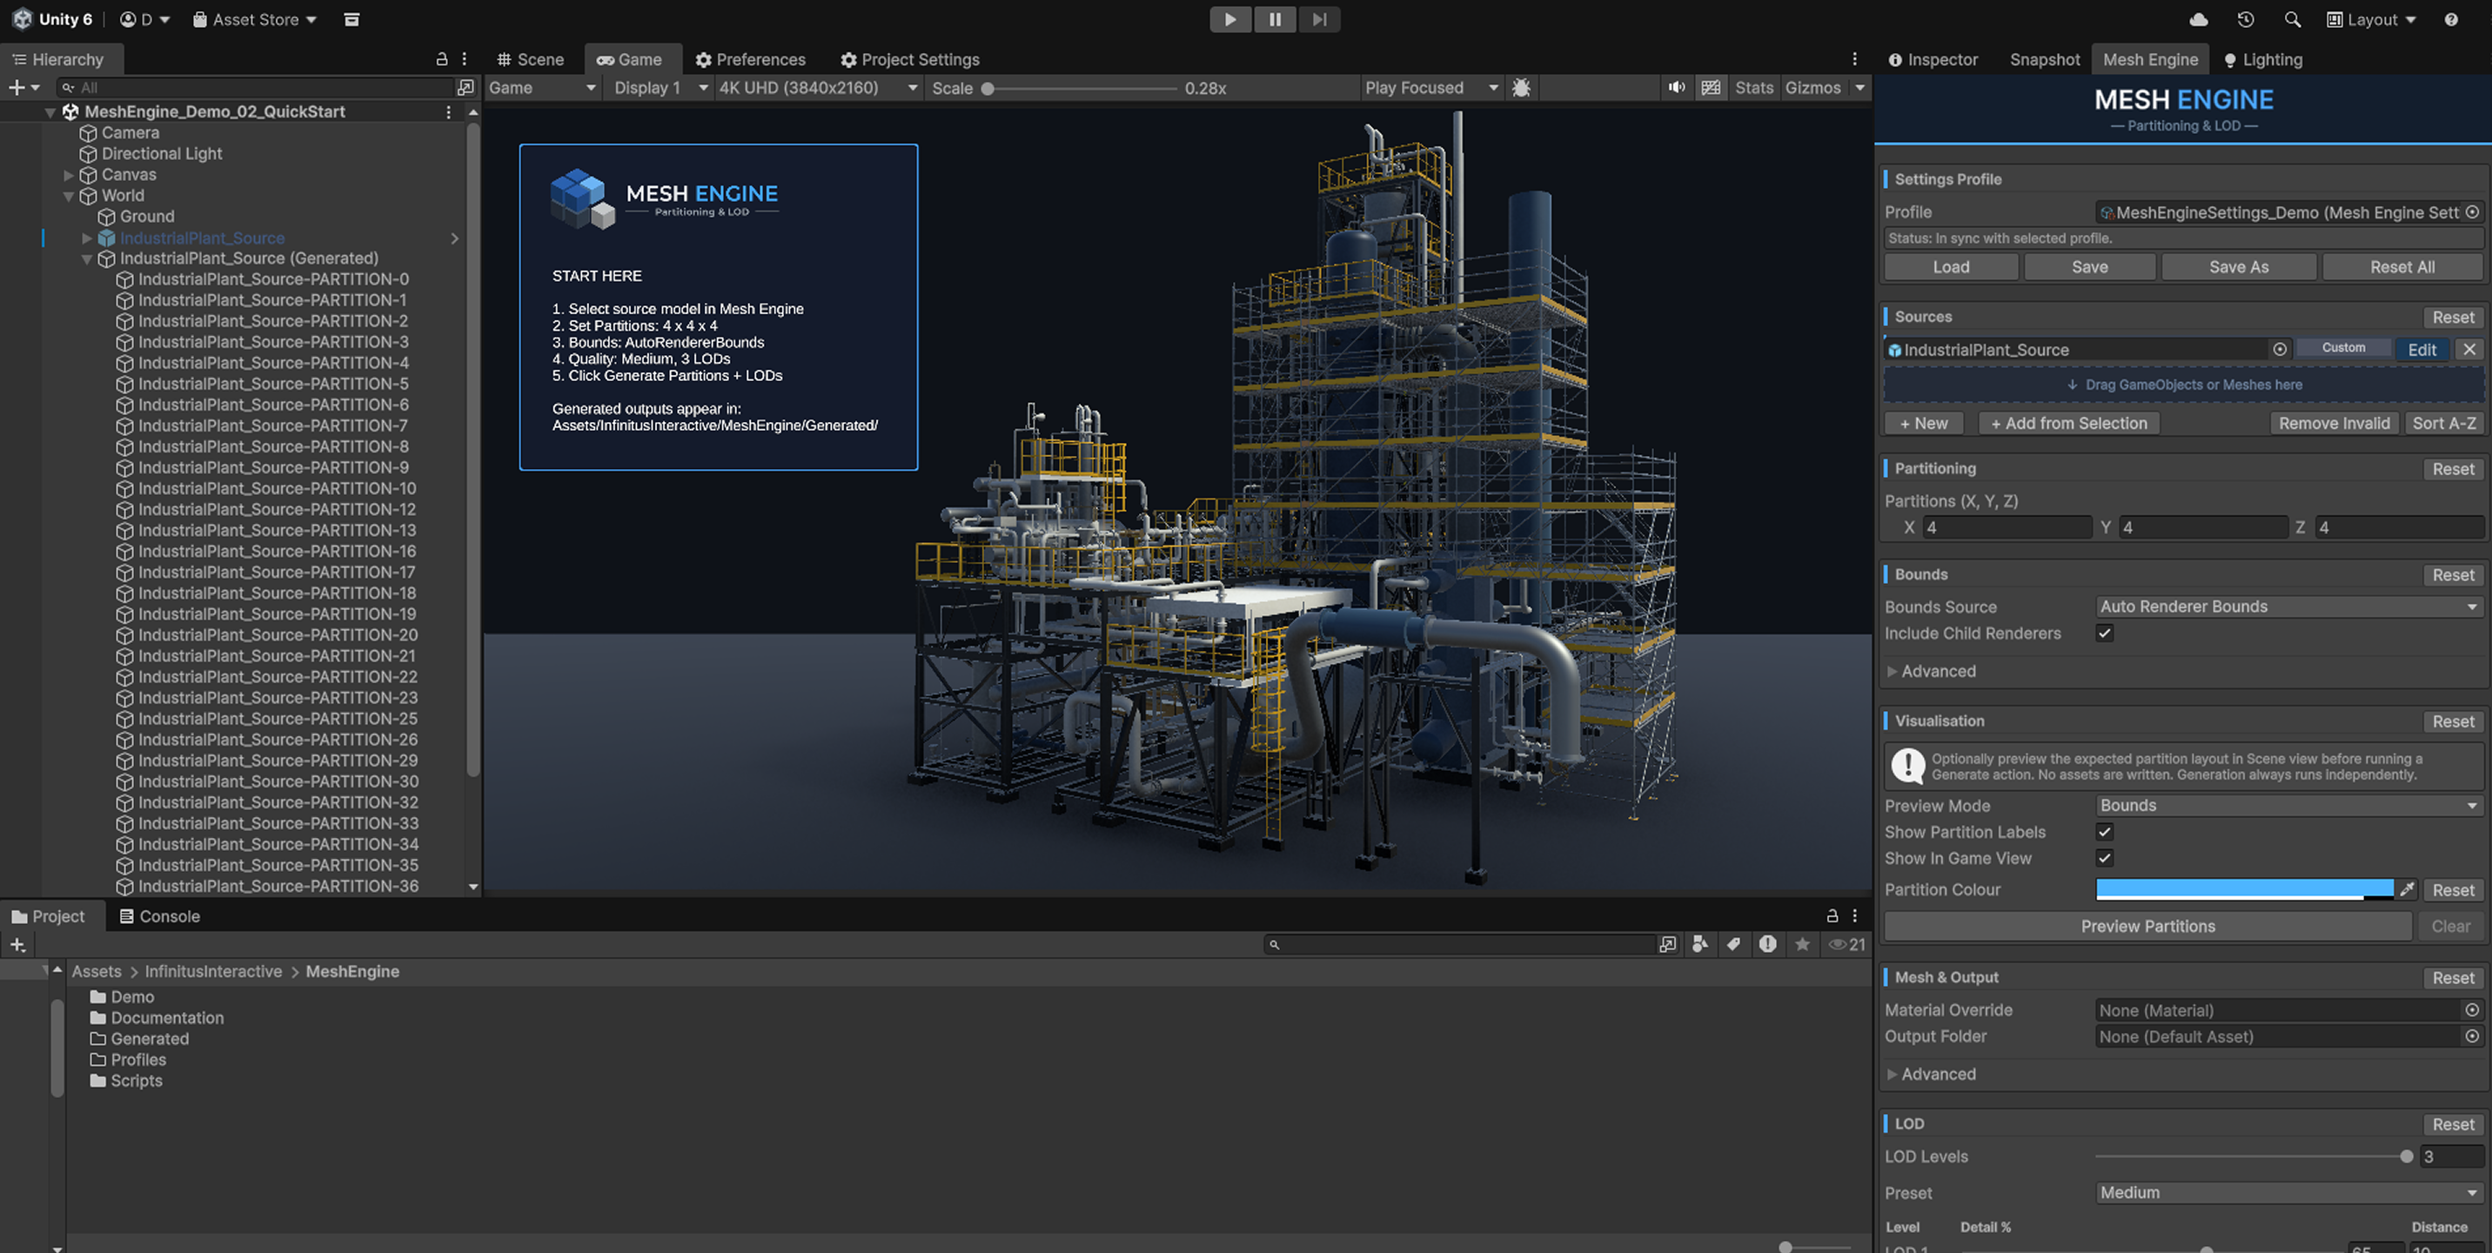Click the Pause button in top toolbar
This screenshot has height=1253, width=2492.
(1275, 19)
